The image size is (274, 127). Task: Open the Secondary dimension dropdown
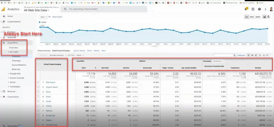58,55
